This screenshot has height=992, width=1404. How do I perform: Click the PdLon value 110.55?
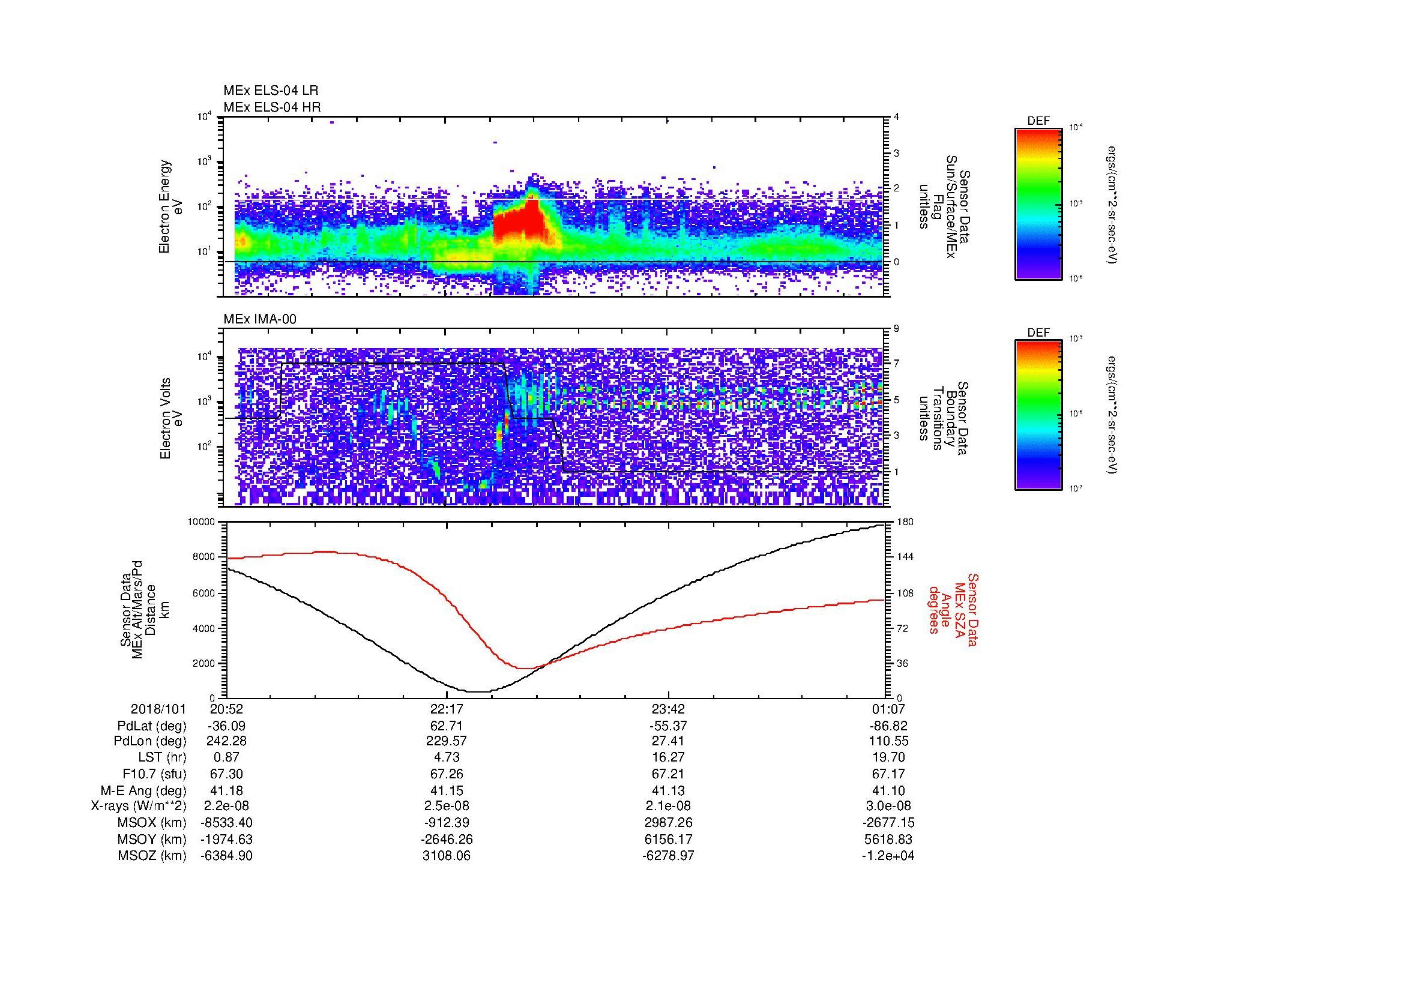(x=890, y=741)
